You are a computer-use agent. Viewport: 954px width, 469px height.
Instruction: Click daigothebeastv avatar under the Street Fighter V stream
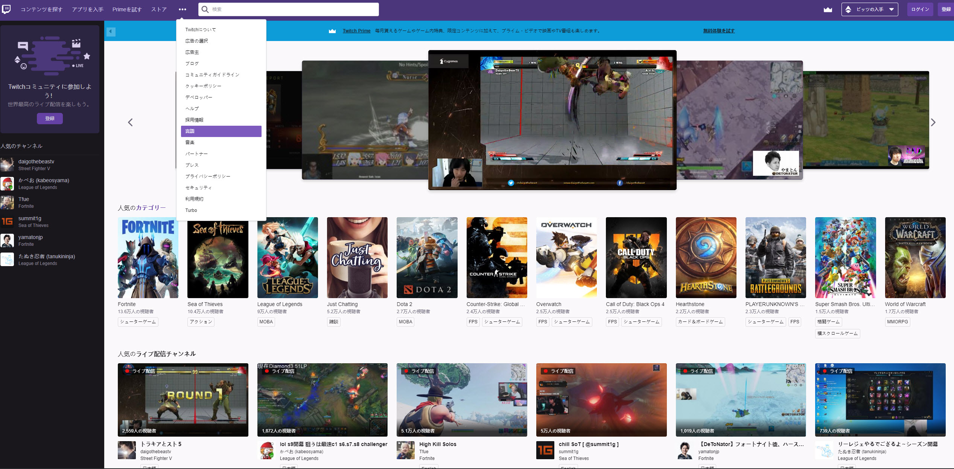(x=127, y=450)
